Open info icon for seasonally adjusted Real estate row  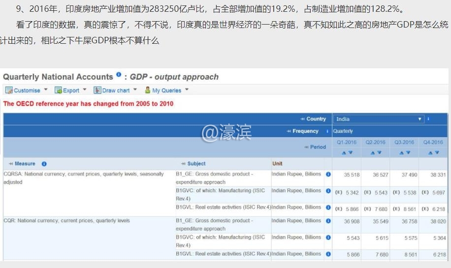coord(328,208)
